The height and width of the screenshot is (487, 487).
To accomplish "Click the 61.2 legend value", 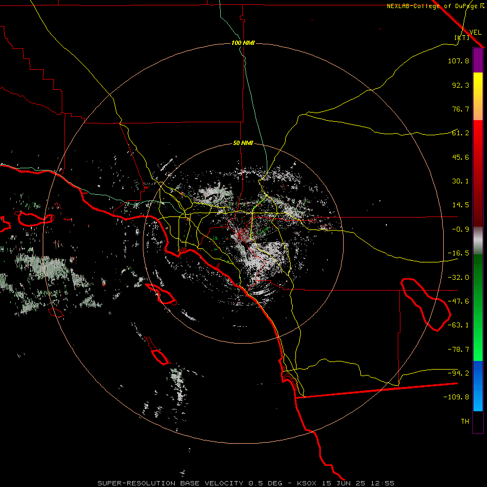I will coord(460,133).
